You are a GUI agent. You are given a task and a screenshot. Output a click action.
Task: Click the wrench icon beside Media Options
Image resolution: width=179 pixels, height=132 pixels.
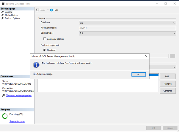coord(2,15)
